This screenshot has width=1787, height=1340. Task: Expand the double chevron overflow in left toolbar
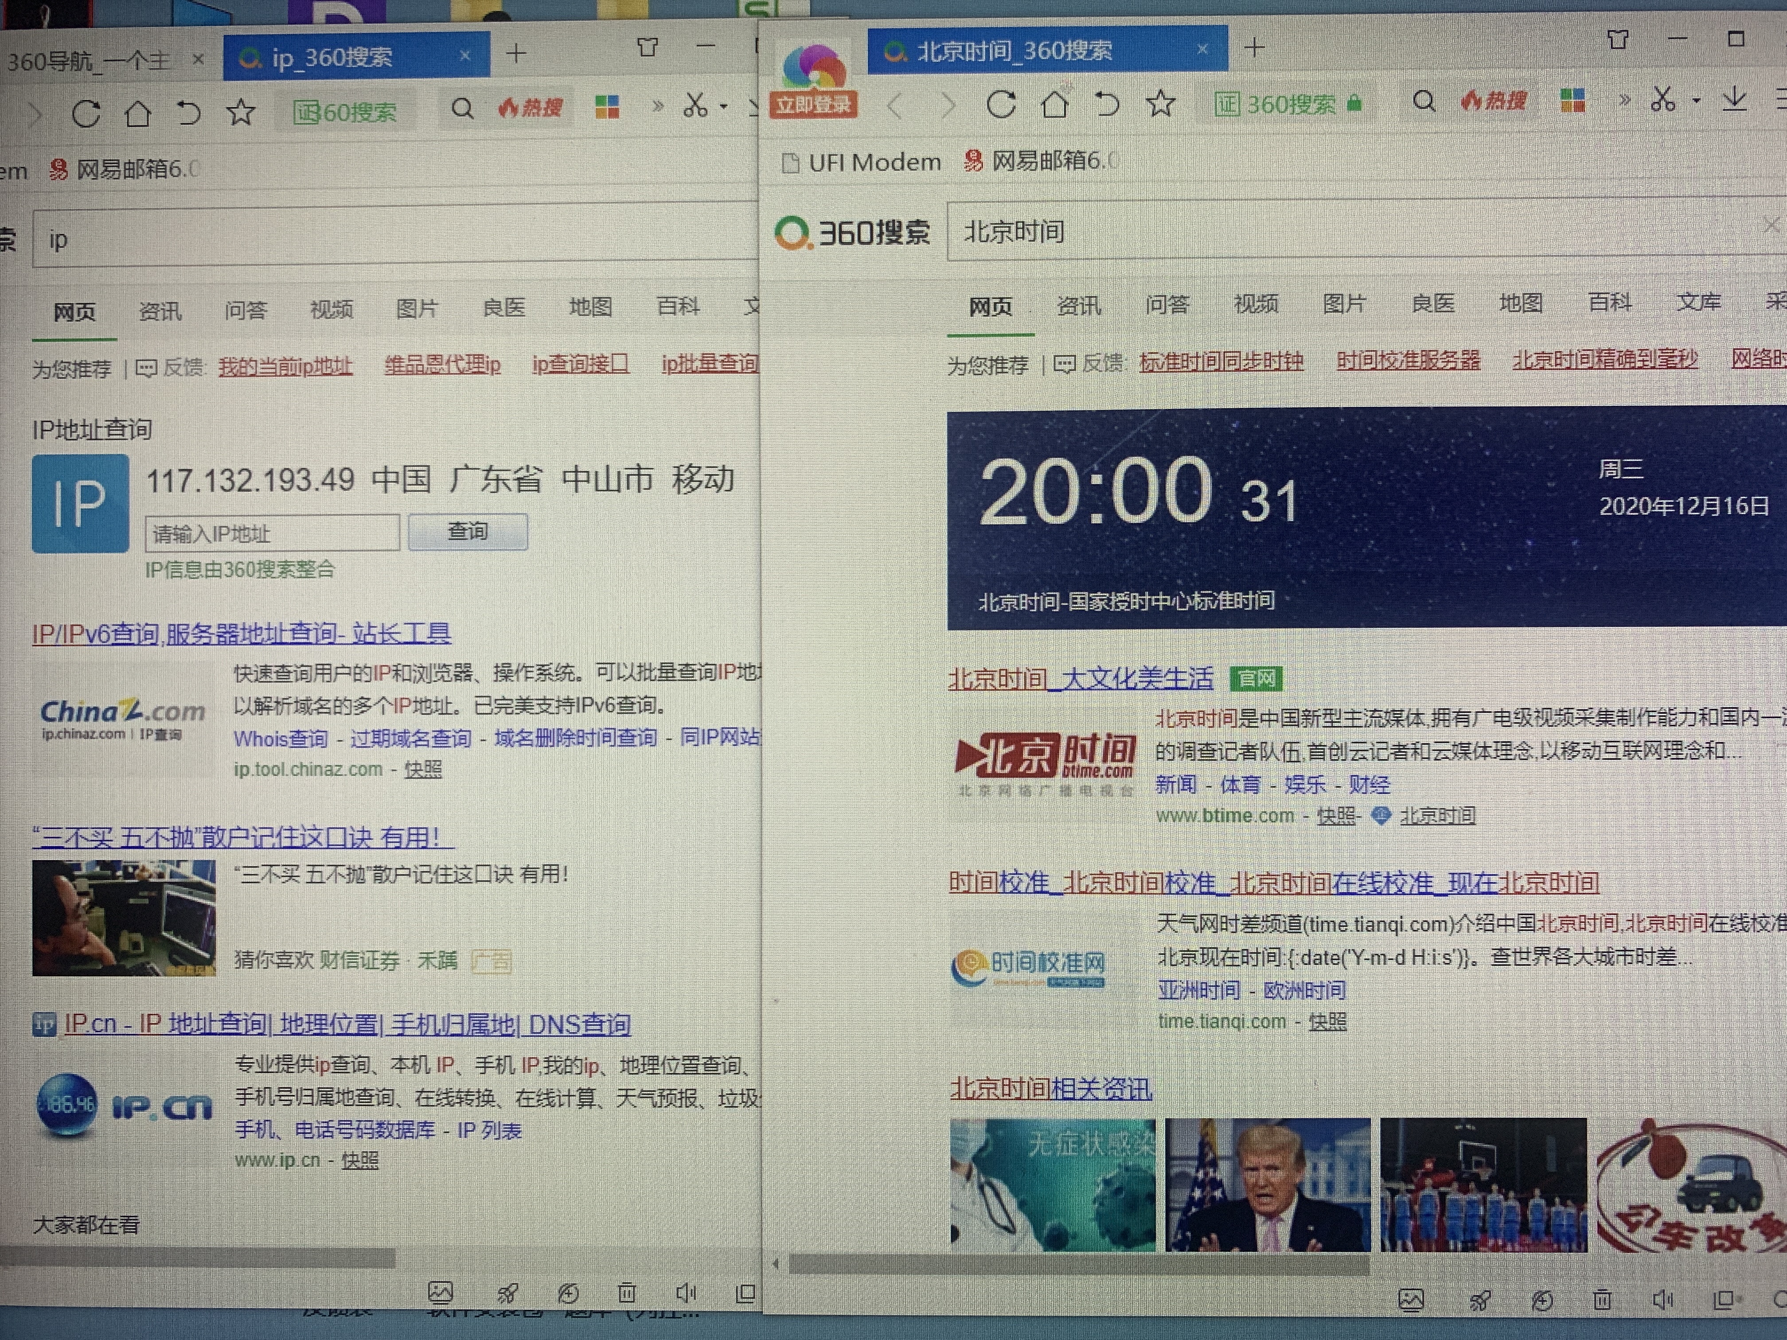pyautogui.click(x=658, y=107)
